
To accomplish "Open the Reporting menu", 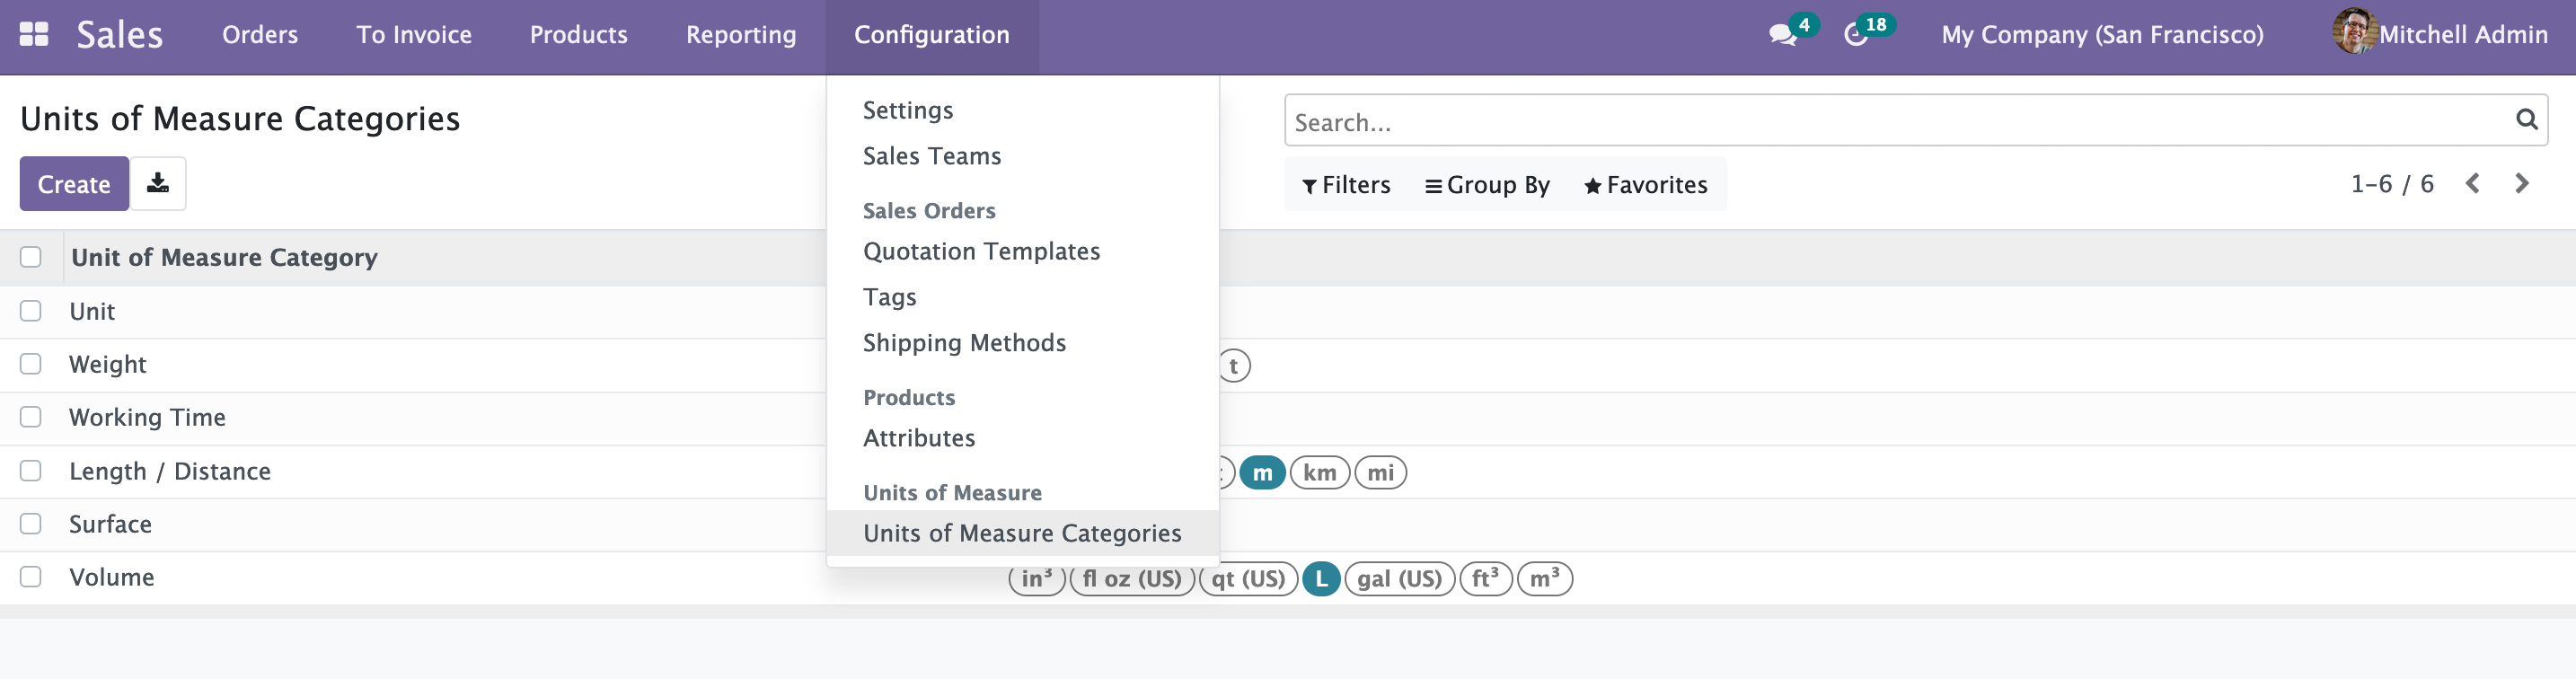I will pyautogui.click(x=741, y=35).
